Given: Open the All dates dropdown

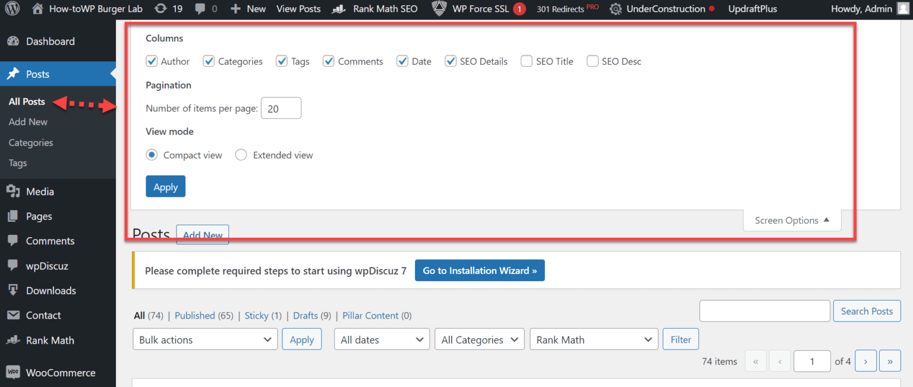Looking at the screenshot, I should (x=382, y=339).
